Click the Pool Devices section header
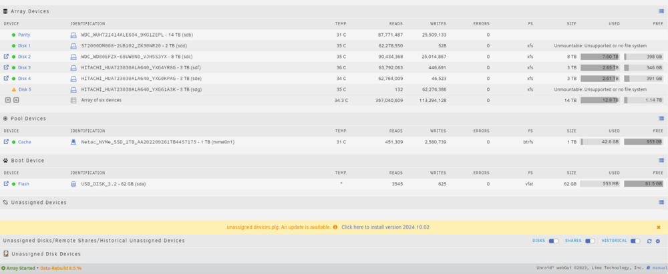Image resolution: width=668 pixels, height=274 pixels. pyautogui.click(x=28, y=118)
